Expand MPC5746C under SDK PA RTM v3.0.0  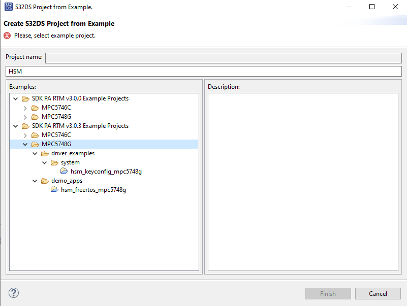[25, 107]
